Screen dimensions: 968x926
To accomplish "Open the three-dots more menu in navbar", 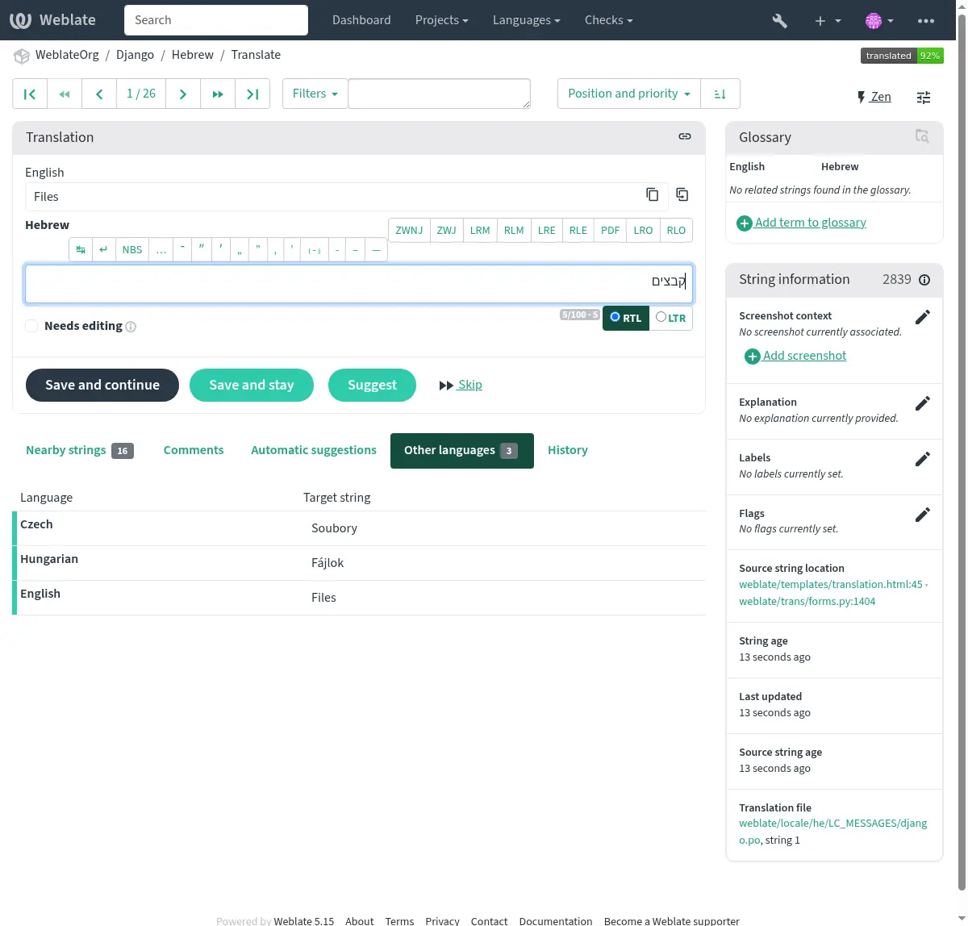I will 926,20.
